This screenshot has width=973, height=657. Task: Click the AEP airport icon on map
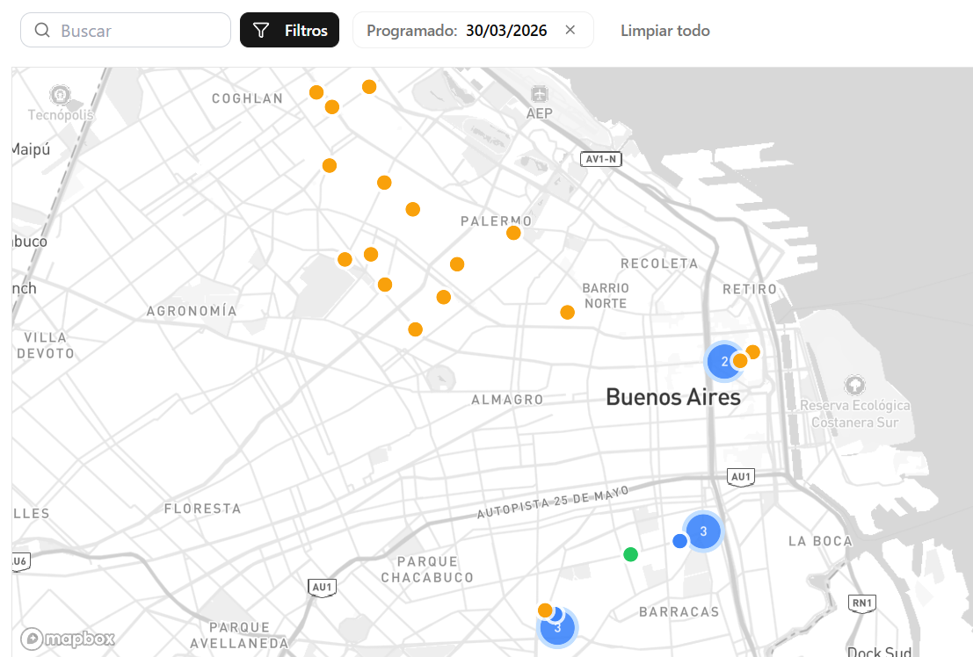(x=539, y=93)
